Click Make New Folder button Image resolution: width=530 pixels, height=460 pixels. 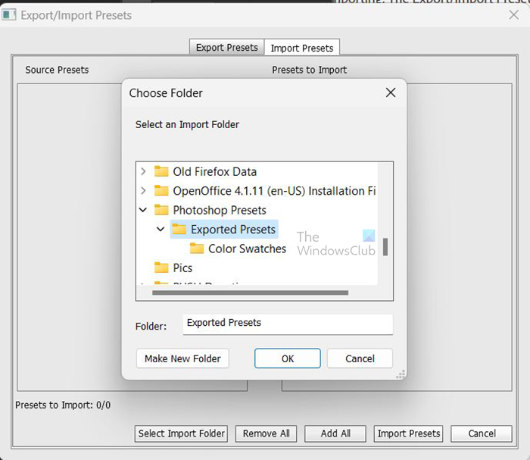[x=182, y=358]
